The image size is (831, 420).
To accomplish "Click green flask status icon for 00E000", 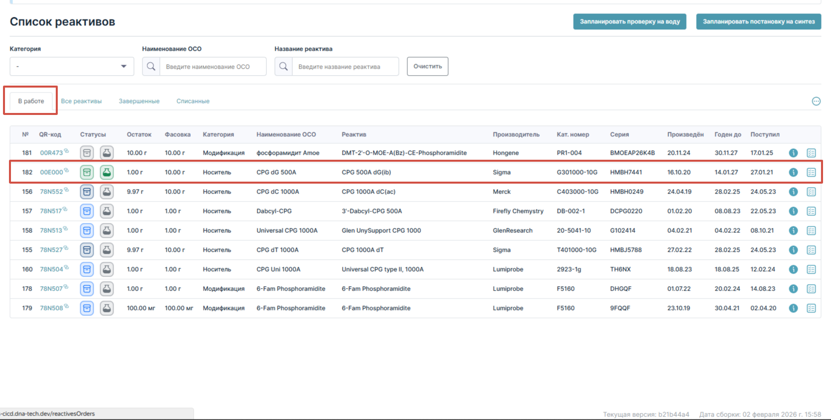I will [107, 172].
